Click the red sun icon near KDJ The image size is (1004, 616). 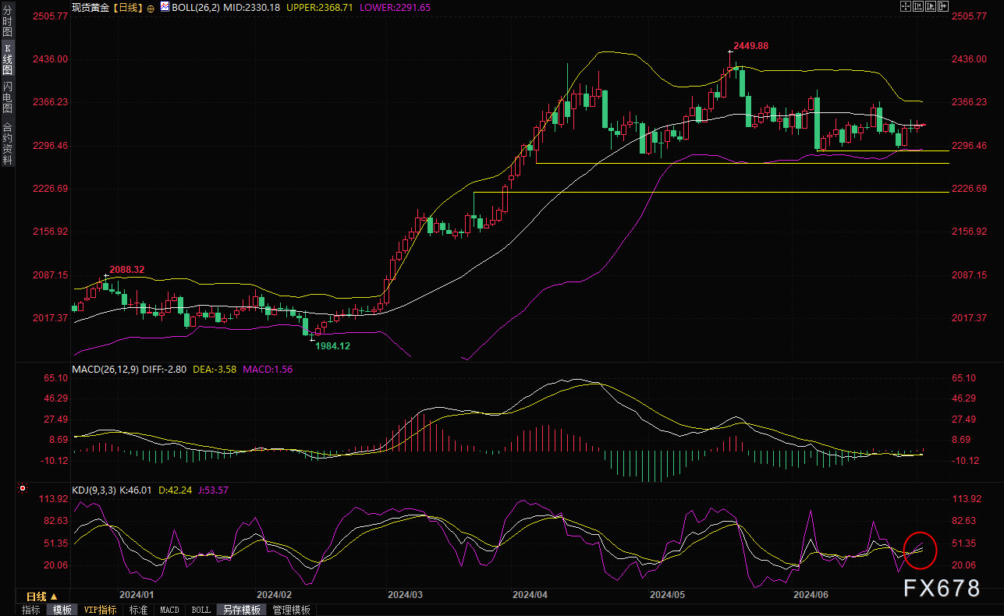23,490
